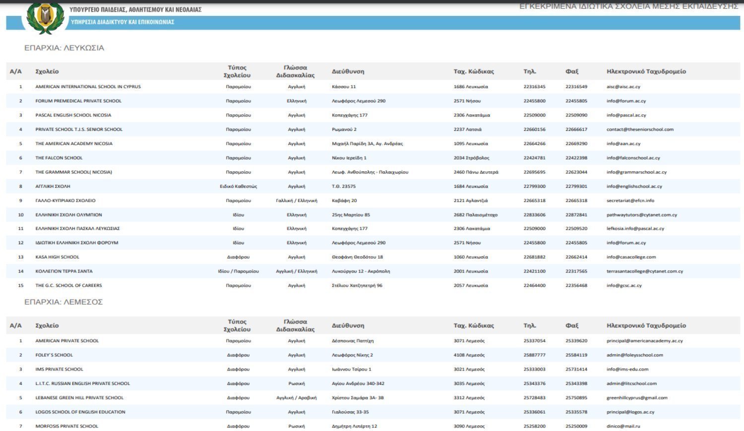Select email secretariat@efcn.info
Image resolution: width=744 pixels, height=431 pixels.
click(x=630, y=201)
